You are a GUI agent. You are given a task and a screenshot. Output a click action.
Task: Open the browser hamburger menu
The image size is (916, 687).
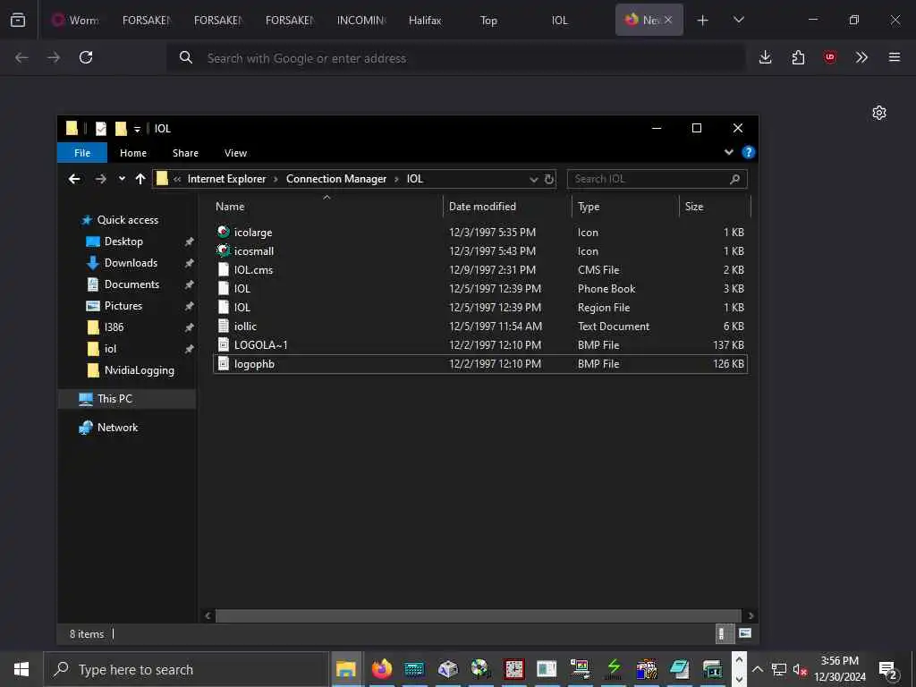click(895, 57)
